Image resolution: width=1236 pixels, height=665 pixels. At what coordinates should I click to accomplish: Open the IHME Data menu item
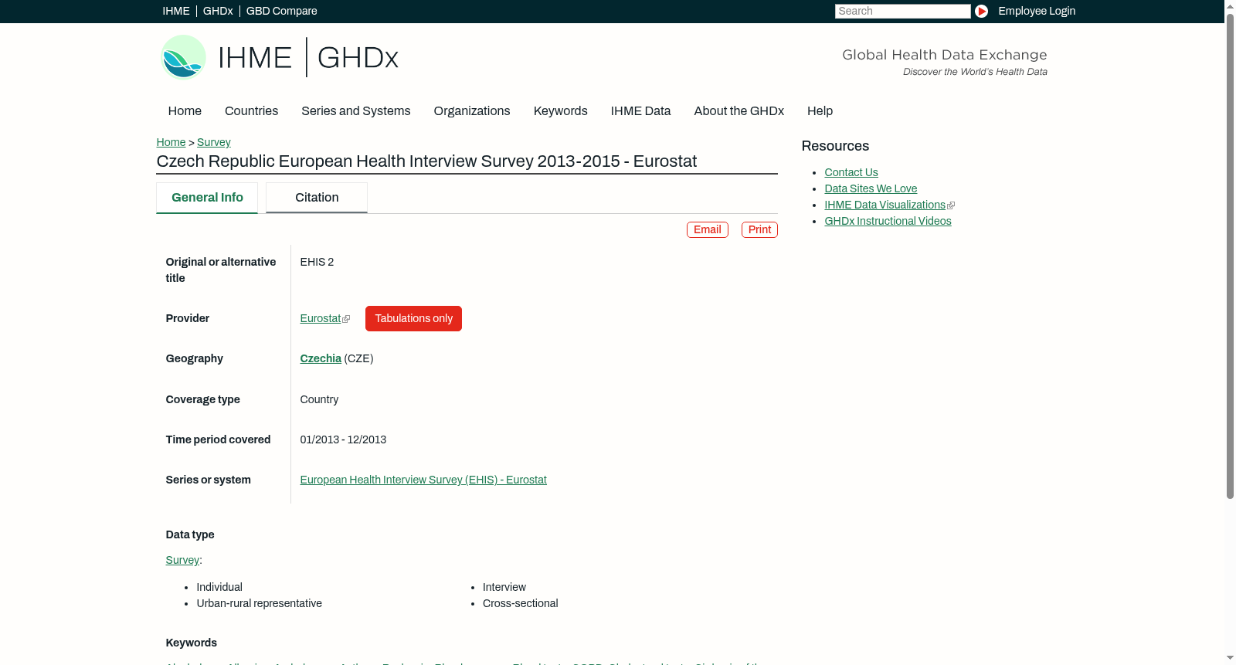[x=640, y=111]
